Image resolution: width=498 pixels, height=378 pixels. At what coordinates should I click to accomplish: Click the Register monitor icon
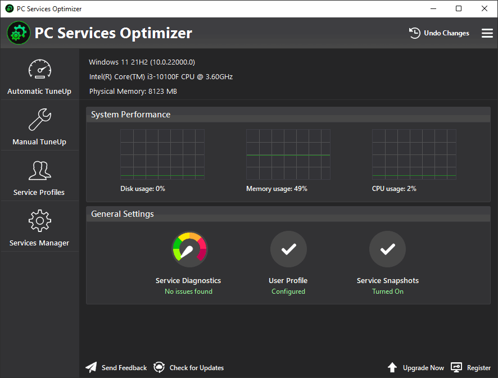tap(456, 367)
